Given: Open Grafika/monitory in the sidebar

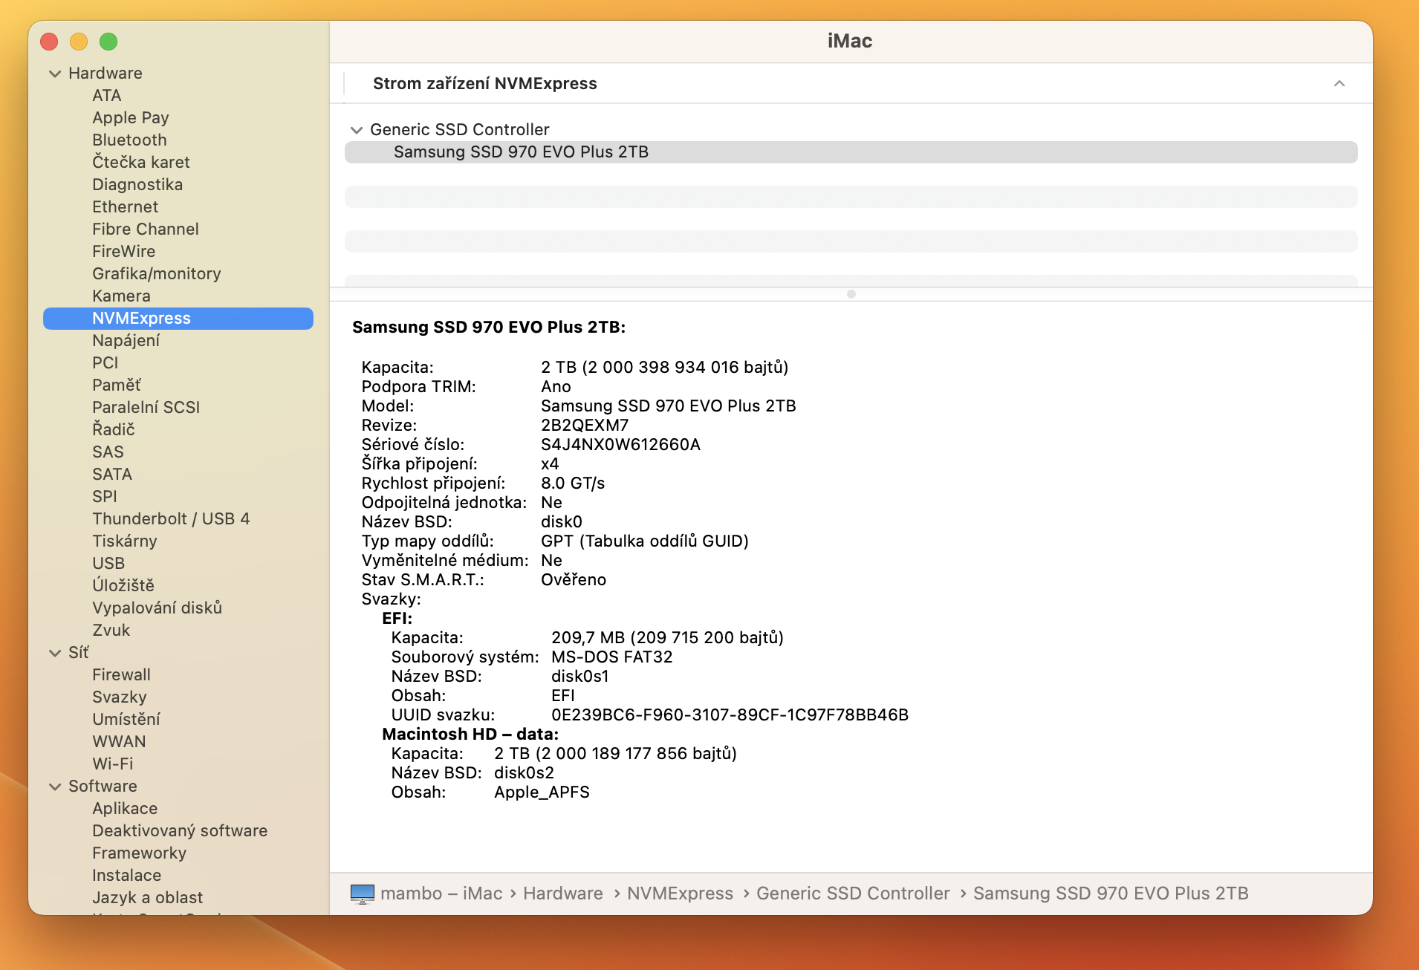Looking at the screenshot, I should 156,274.
